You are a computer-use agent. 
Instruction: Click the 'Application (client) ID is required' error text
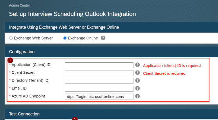tap(172, 66)
